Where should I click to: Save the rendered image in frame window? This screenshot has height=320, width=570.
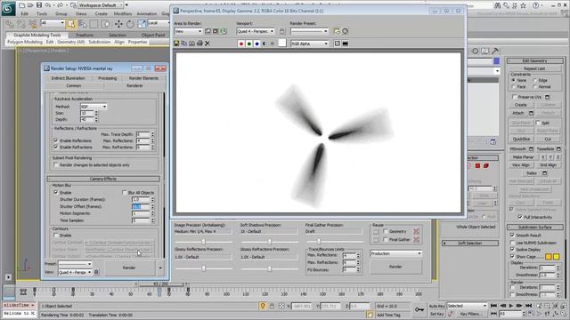pyautogui.click(x=176, y=44)
